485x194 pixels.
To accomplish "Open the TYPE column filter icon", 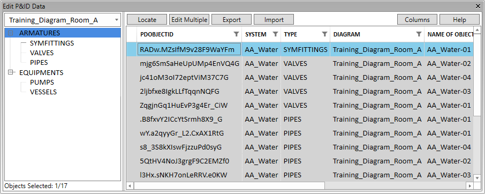I will (324, 34).
